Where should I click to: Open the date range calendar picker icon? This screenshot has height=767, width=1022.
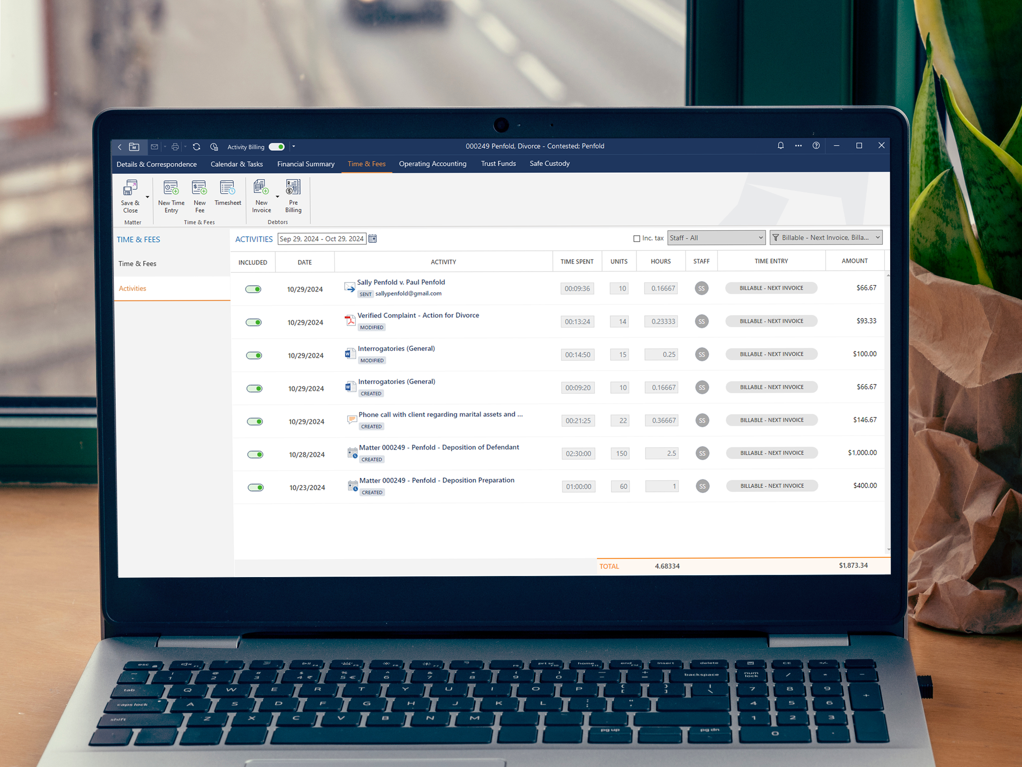[372, 238]
